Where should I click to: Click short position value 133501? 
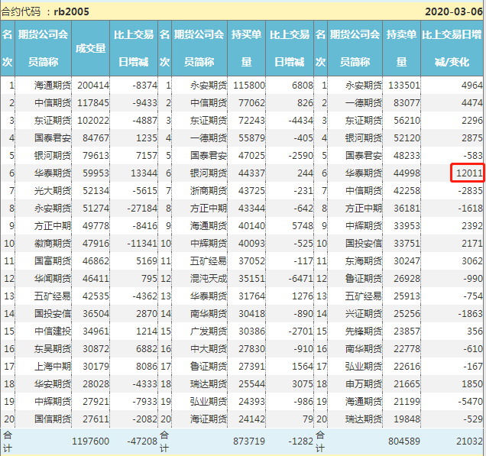tap(404, 86)
